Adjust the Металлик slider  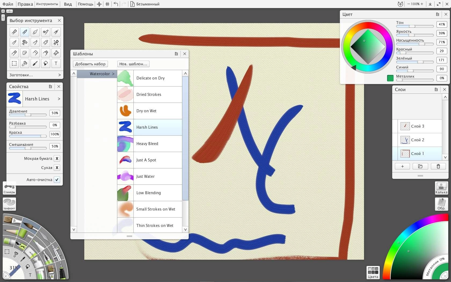[415, 80]
